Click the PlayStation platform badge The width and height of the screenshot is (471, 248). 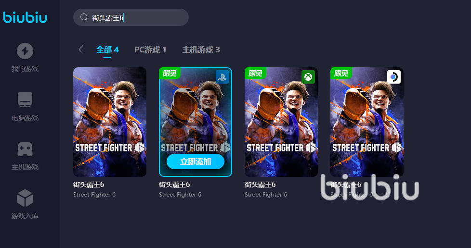point(222,77)
